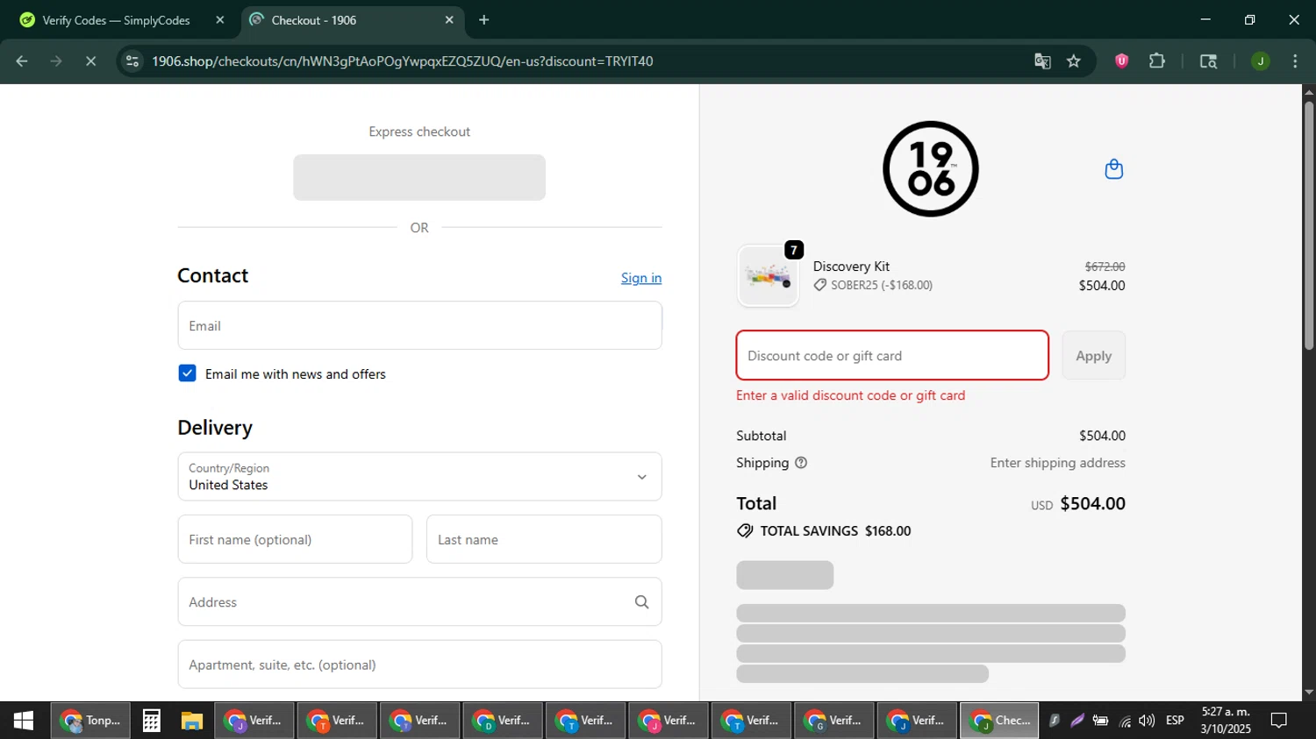Click the address bar URL
This screenshot has height=739, width=1316.
[x=403, y=61]
